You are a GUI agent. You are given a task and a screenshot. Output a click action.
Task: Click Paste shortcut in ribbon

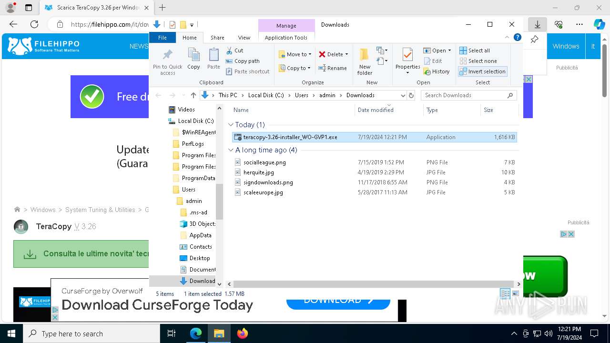point(247,71)
